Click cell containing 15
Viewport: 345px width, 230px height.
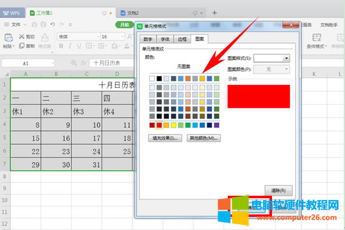point(26,138)
